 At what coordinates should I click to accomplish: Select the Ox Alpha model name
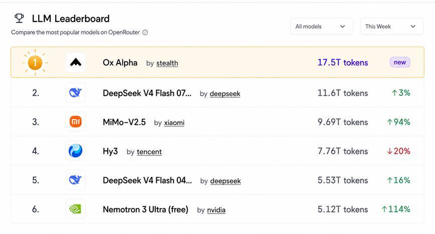click(120, 62)
